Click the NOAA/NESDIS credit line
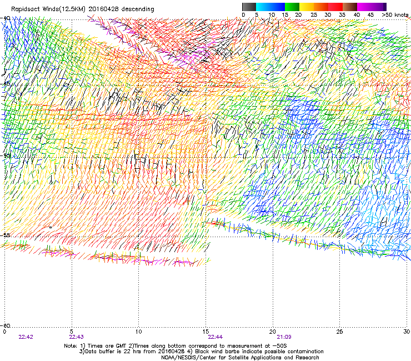The height and width of the screenshot is (361, 411). click(240, 358)
